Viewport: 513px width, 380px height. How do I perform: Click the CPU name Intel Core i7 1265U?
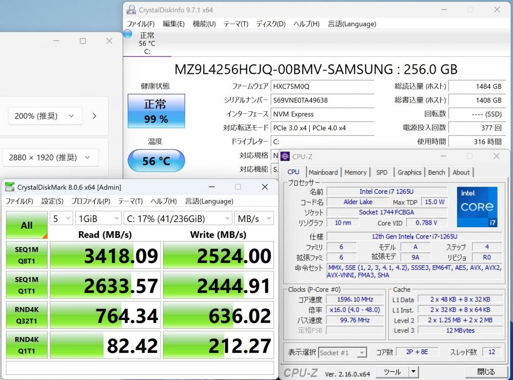point(387,191)
